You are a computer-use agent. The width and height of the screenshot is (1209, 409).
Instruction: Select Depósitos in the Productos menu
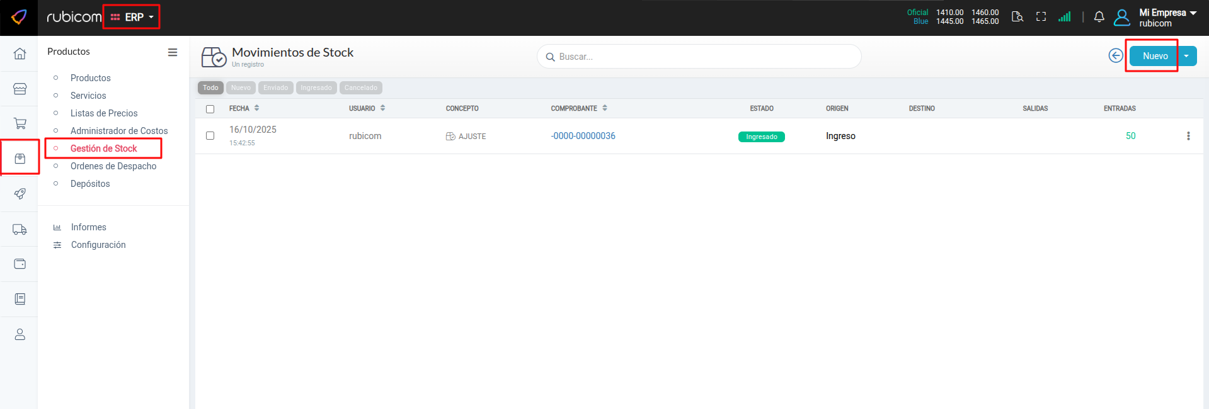click(90, 184)
